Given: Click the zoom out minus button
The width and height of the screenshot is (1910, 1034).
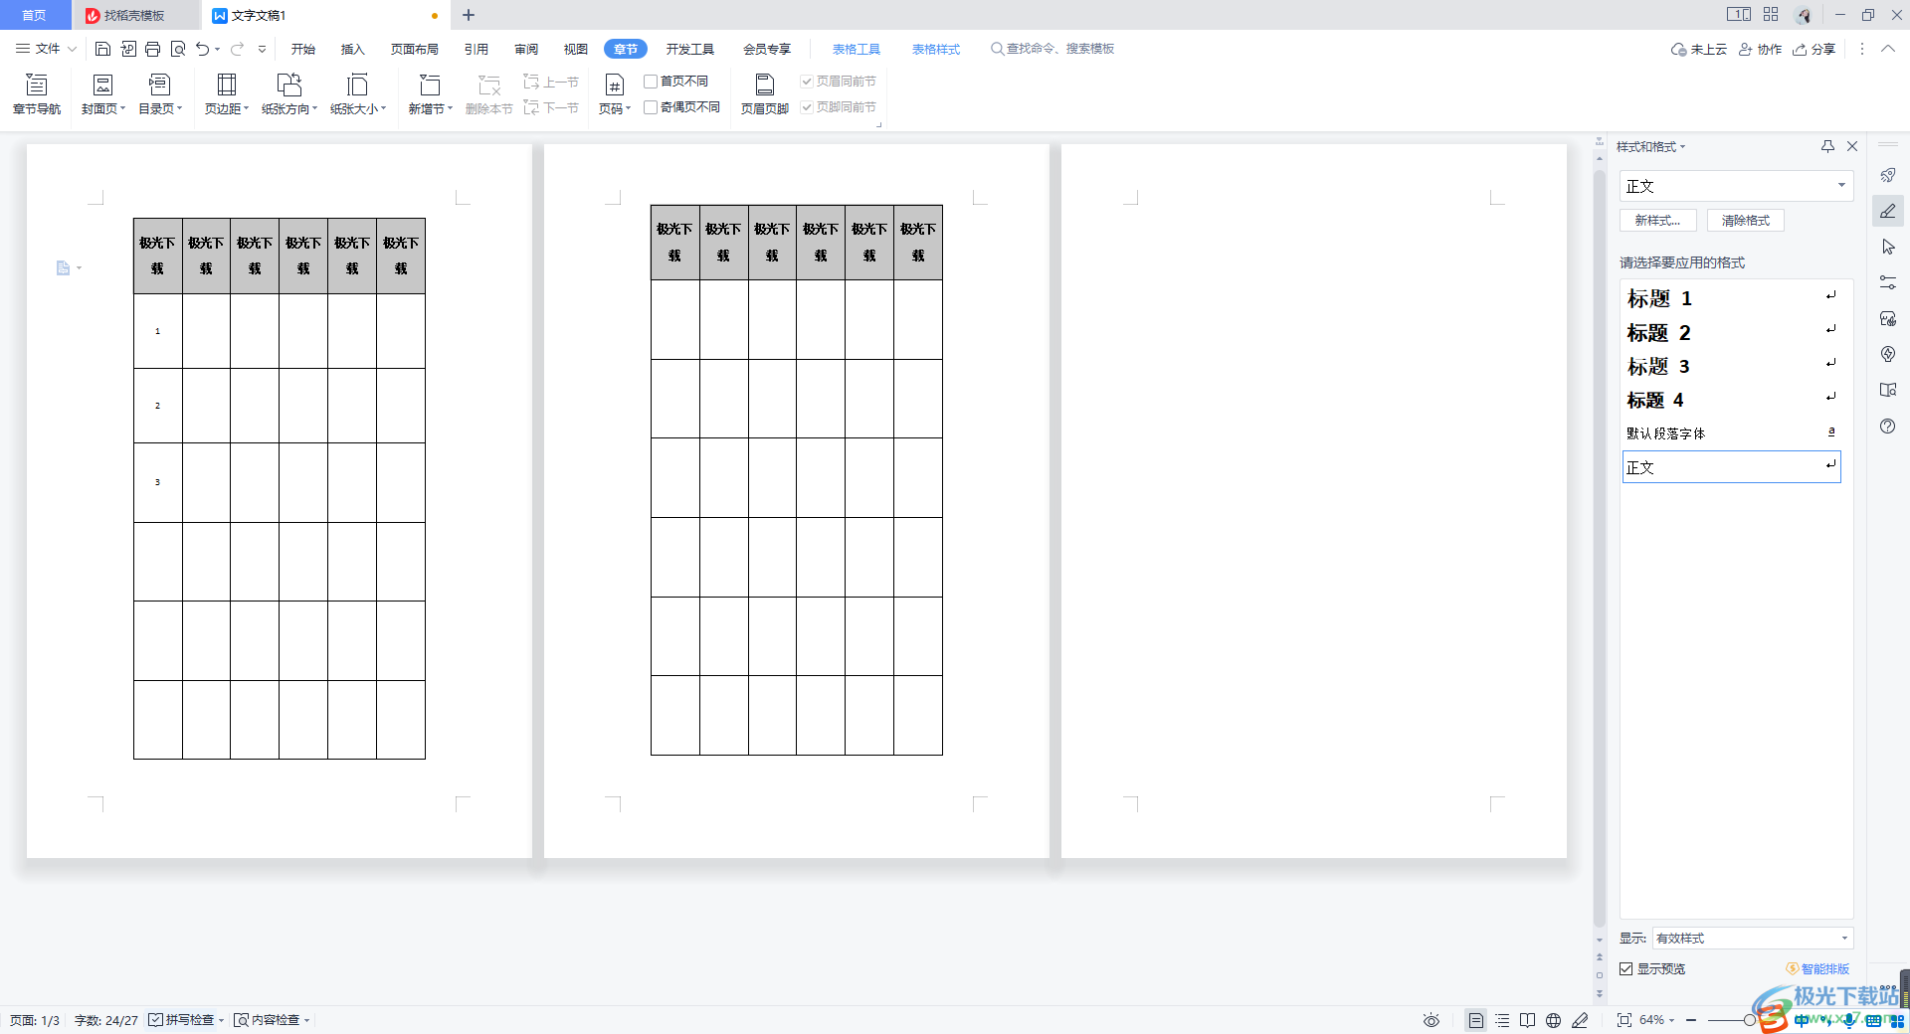Looking at the screenshot, I should pos(1691,1020).
